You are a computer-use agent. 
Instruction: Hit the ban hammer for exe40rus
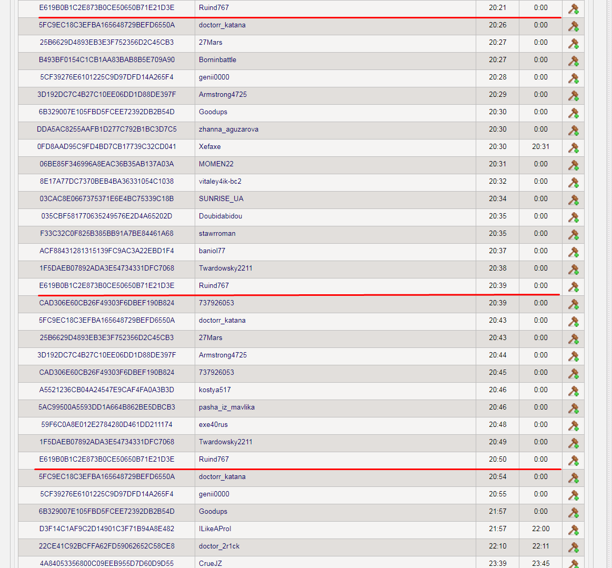pos(573,425)
